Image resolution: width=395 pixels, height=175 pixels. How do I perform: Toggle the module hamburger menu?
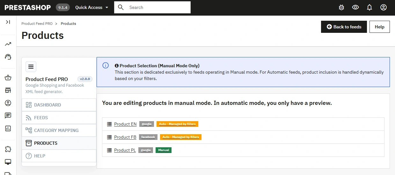point(31,67)
